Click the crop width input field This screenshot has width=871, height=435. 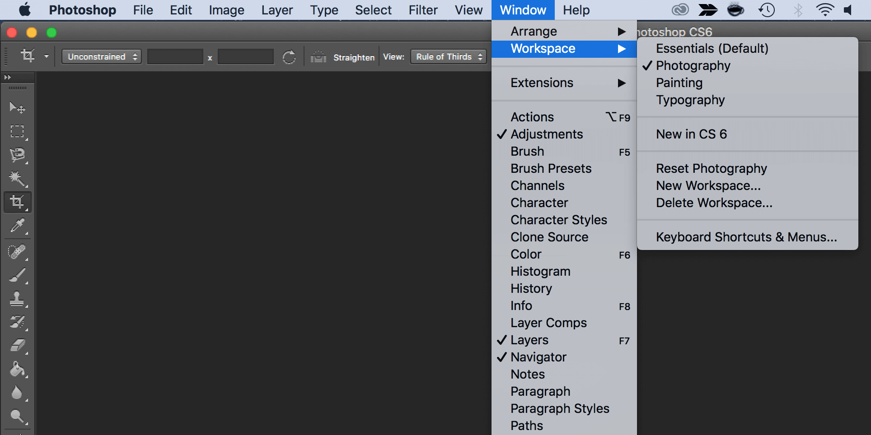[175, 57]
